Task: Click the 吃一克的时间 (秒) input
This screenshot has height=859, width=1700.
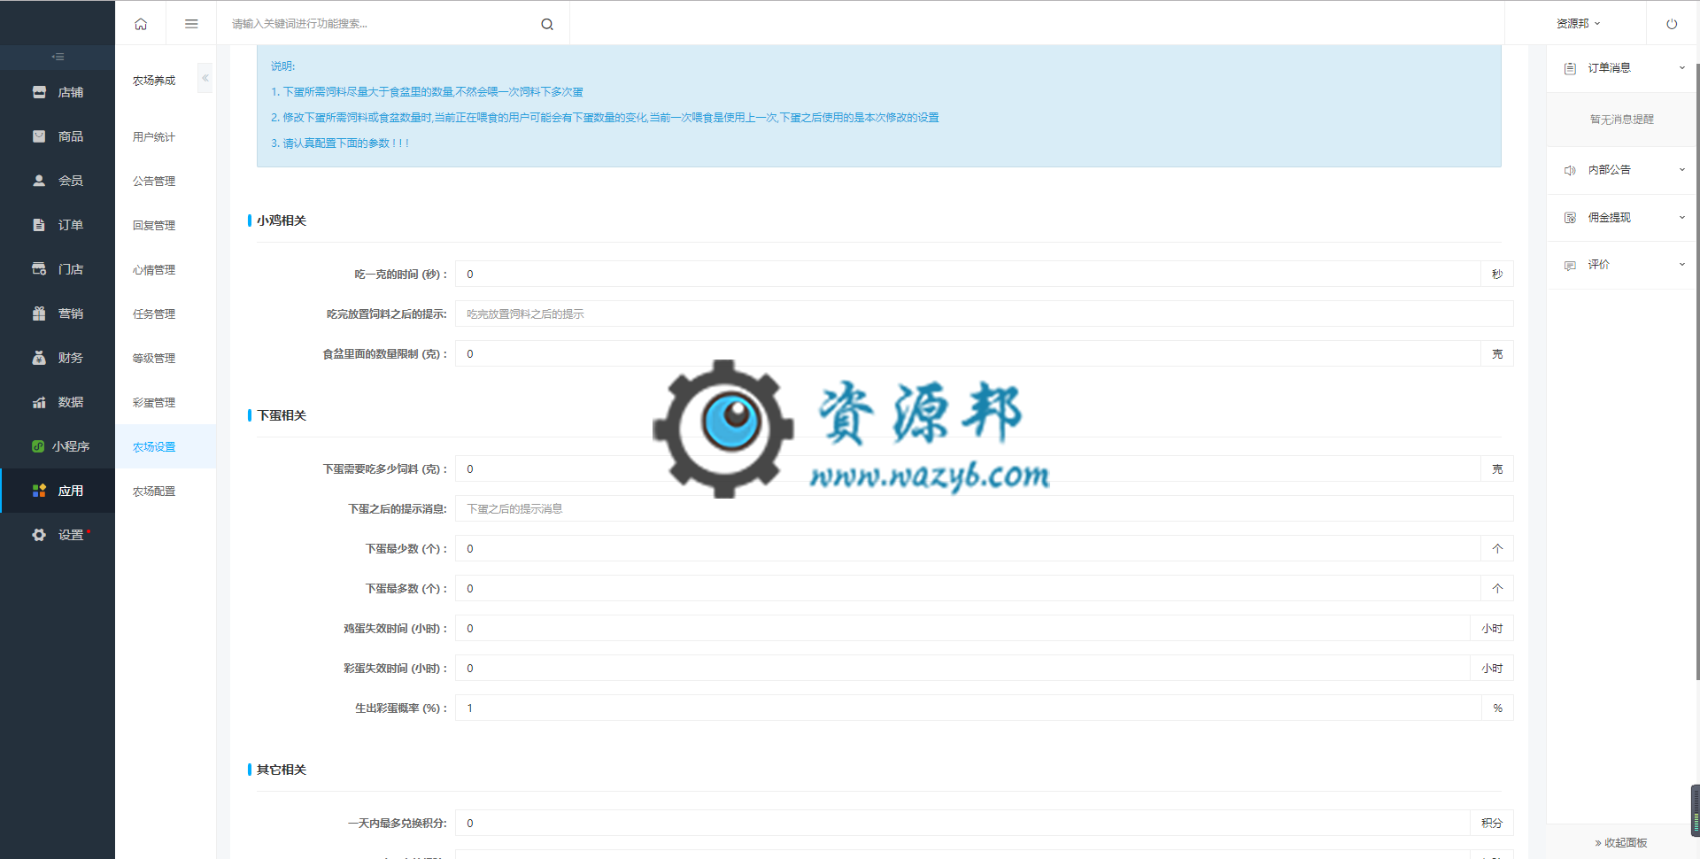Action: 968,275
